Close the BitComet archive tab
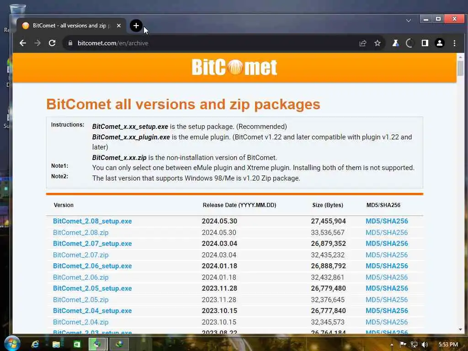This screenshot has height=351, width=468. 119,26
